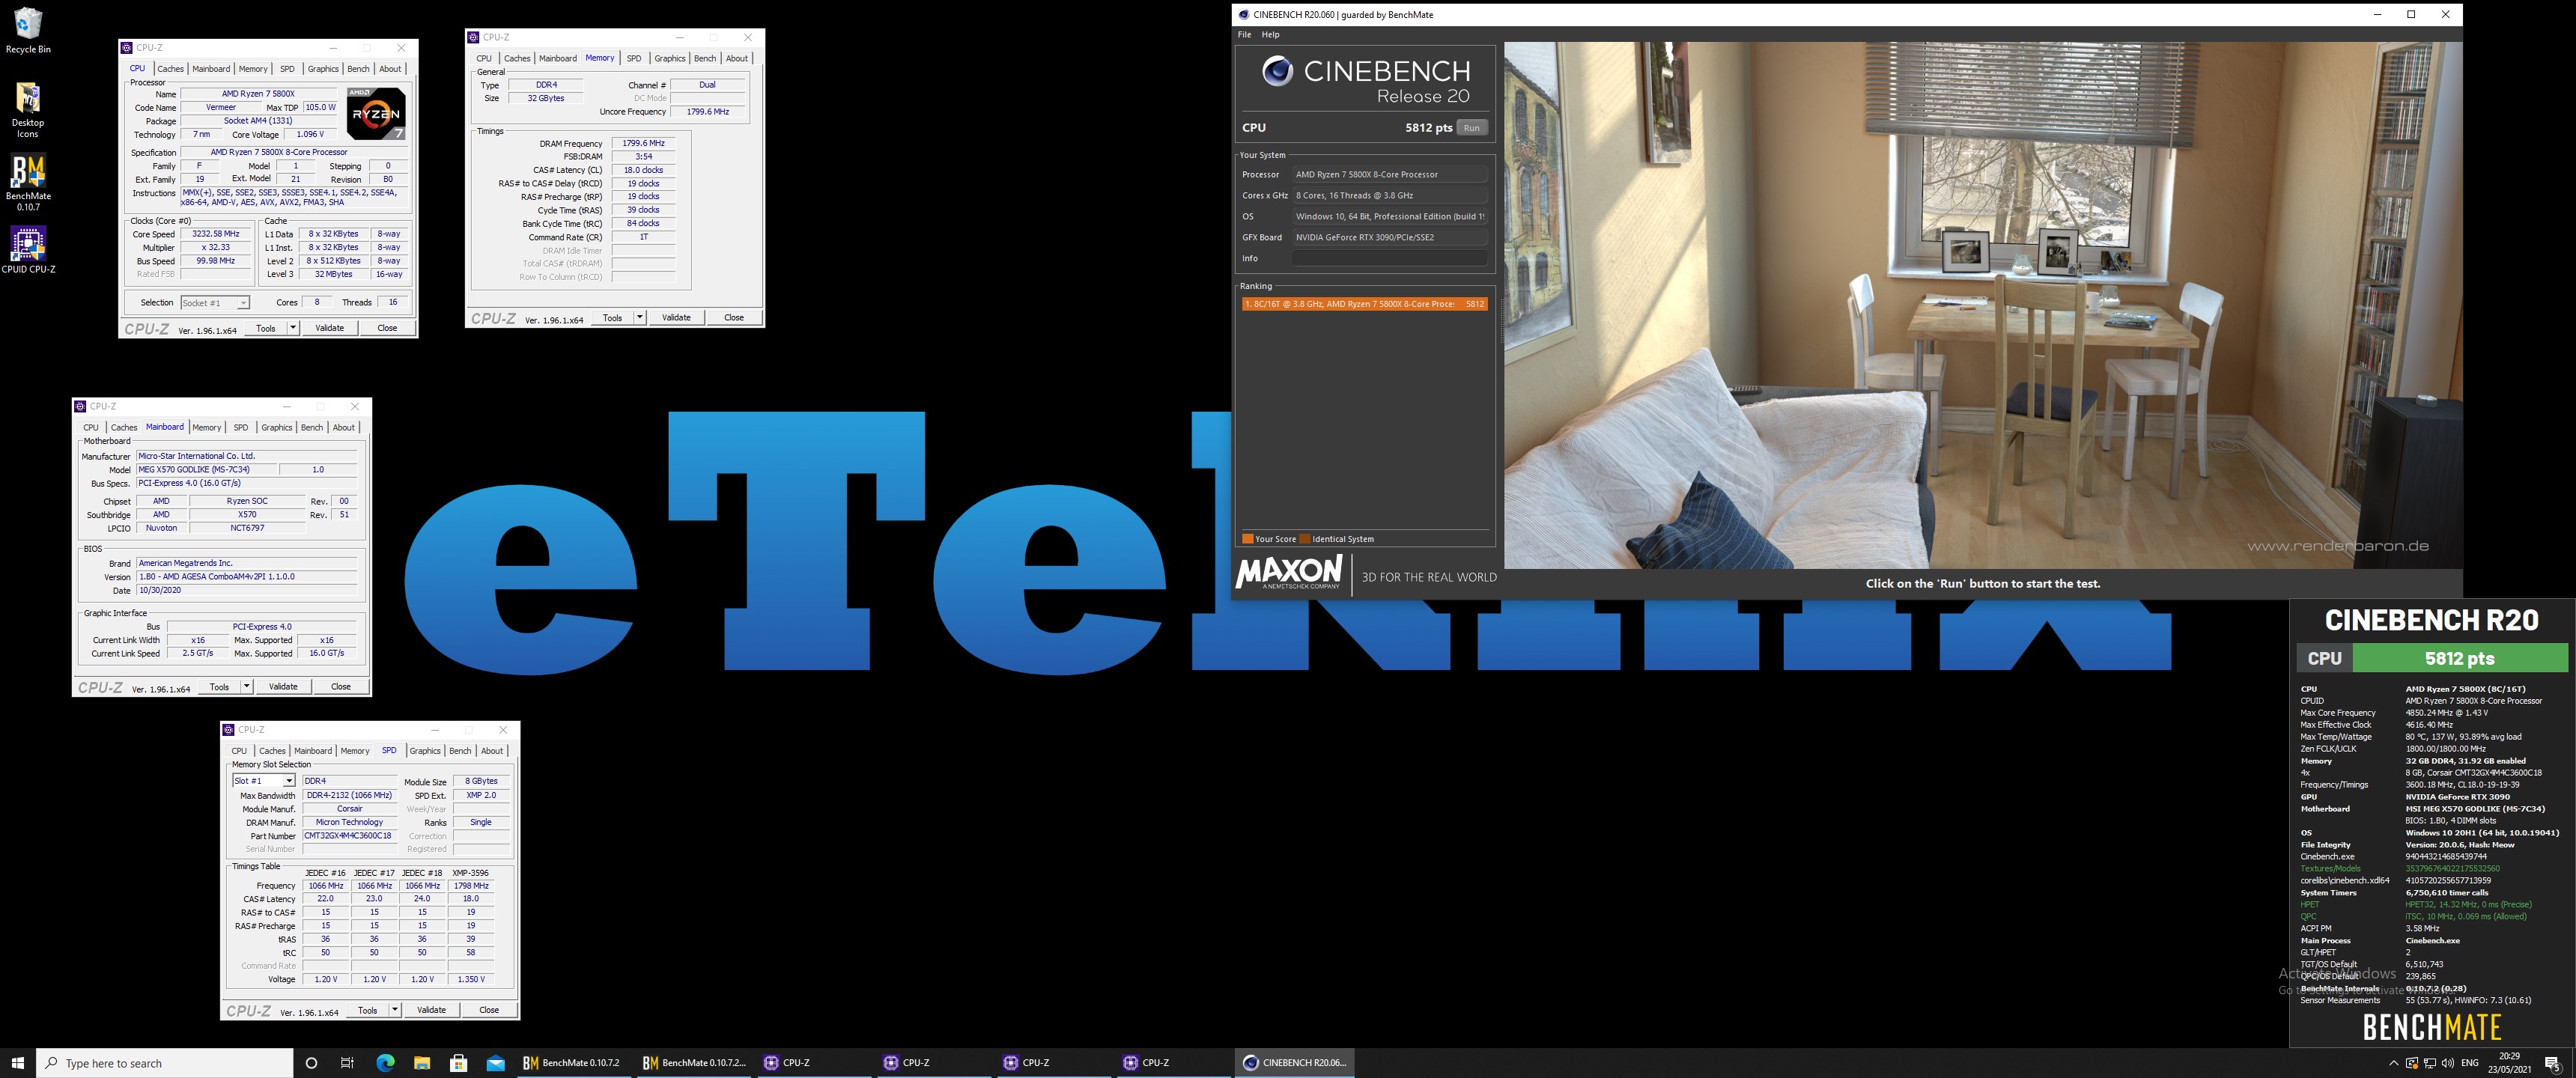2576x1078 pixels.
Task: Open volume control in system tray
Action: [2447, 1063]
